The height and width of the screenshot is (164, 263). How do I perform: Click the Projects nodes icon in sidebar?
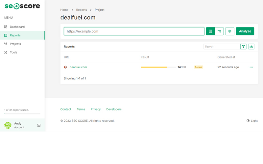(6, 44)
